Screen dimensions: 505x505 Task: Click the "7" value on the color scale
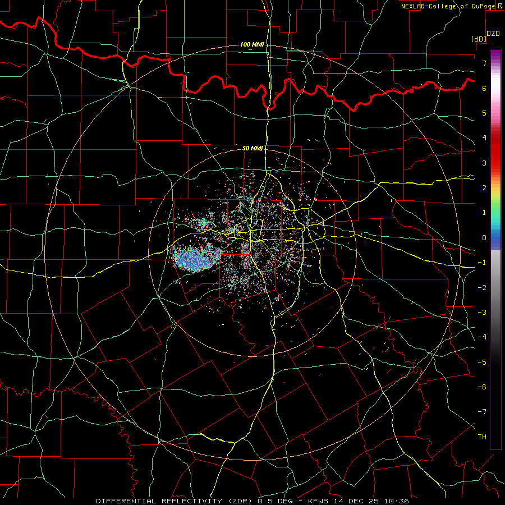484,63
